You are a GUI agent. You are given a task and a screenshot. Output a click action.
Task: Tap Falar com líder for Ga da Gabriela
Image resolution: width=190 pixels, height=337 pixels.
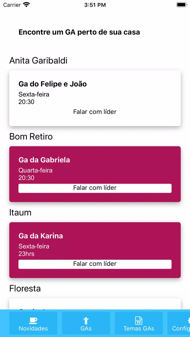95,188
